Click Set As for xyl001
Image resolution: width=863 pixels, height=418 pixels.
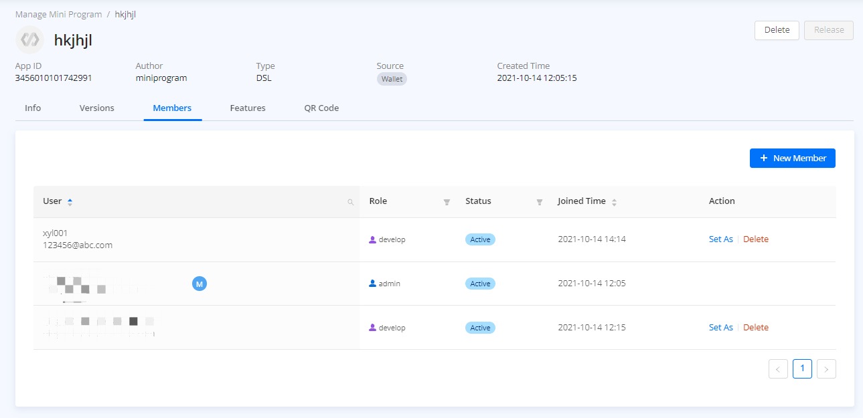720,239
